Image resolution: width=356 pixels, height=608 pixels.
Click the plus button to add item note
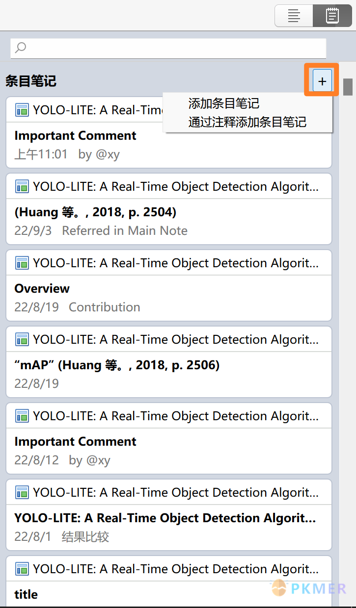pos(322,81)
